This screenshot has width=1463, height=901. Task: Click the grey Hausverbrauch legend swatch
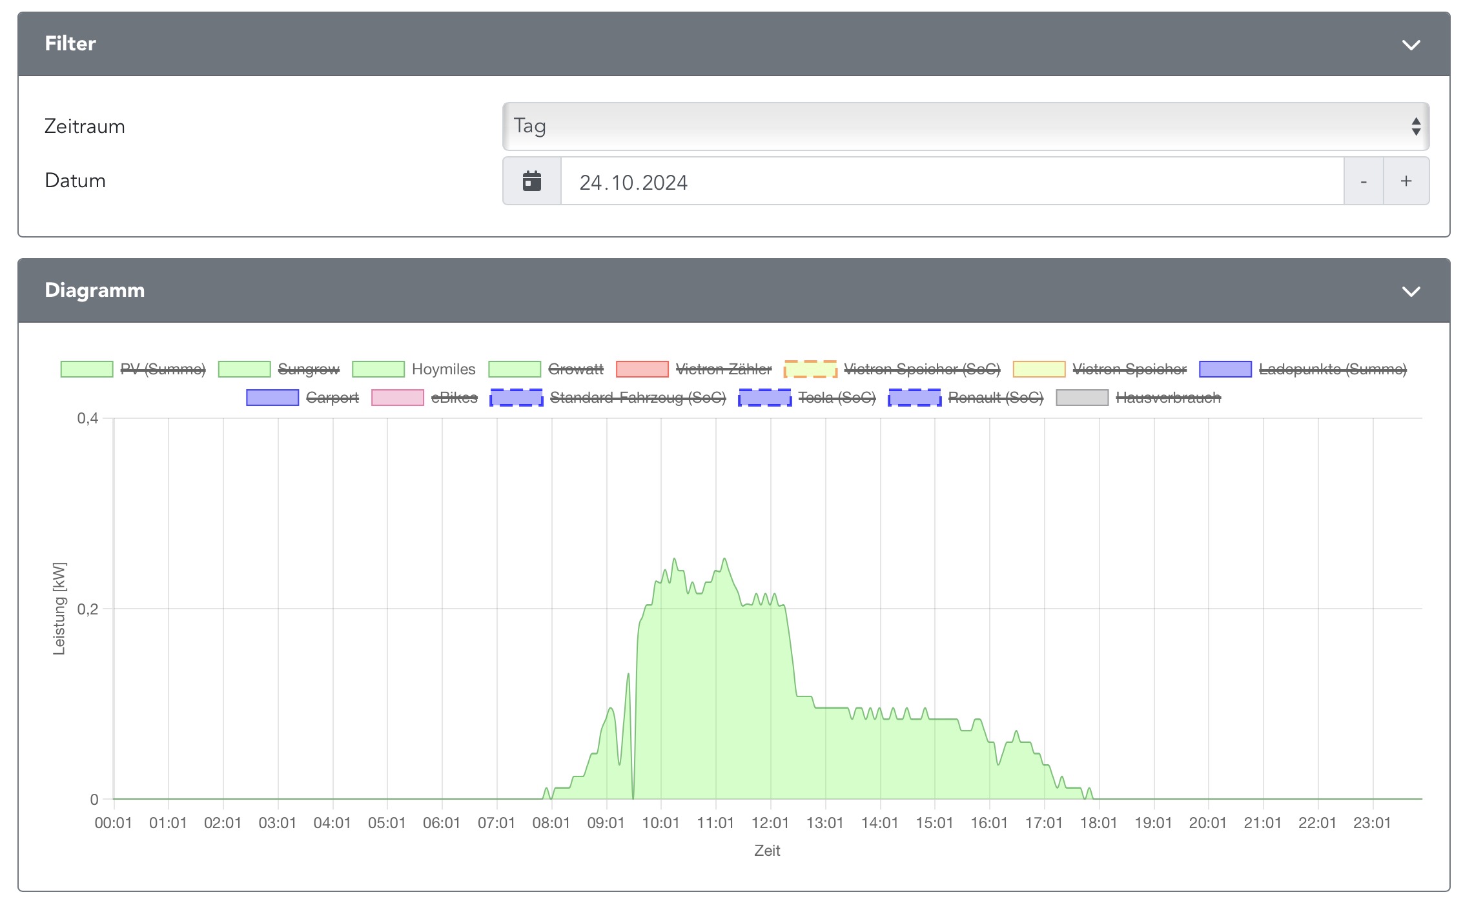1082,398
